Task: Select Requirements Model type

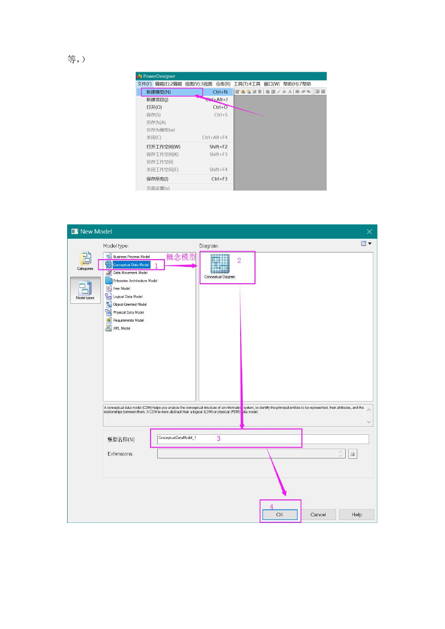Action: pyautogui.click(x=124, y=320)
